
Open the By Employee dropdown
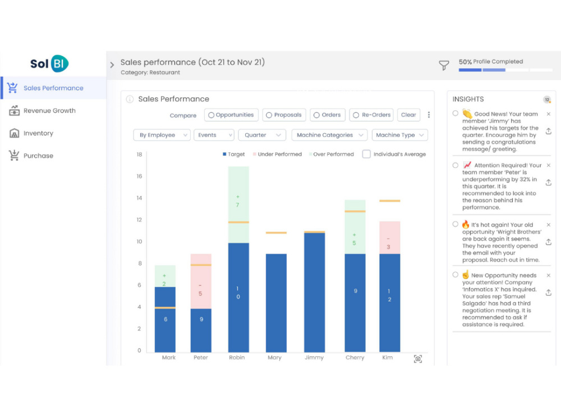(162, 135)
